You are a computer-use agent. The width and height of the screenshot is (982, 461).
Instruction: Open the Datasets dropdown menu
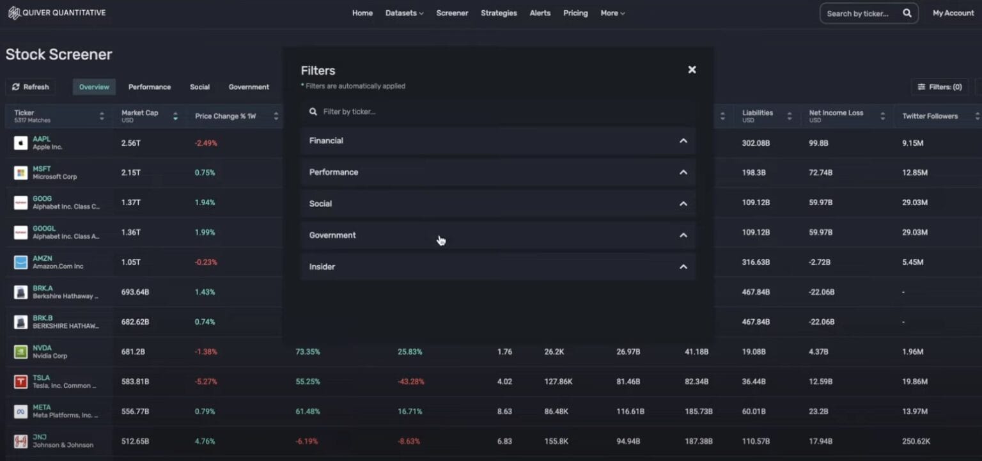tap(403, 13)
